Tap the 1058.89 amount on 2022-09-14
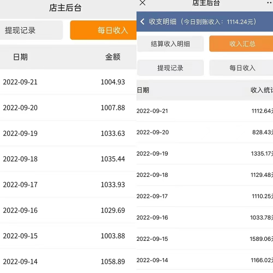273x273 pixels. [x=113, y=262]
